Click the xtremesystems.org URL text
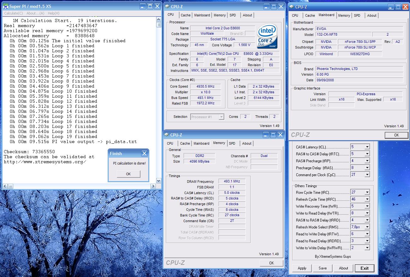This screenshot has height=277, width=410. click(45, 162)
